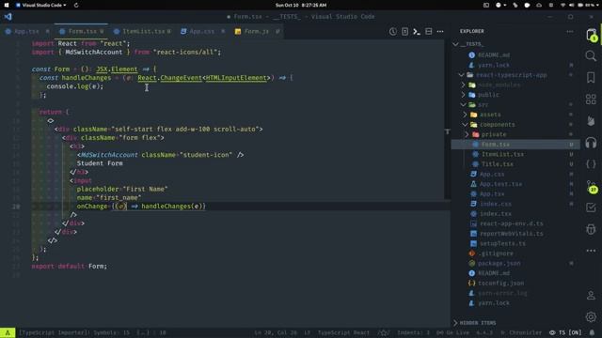602x338 pixels.
Task: Open the Explorer view in the activity bar
Action: coord(592,35)
